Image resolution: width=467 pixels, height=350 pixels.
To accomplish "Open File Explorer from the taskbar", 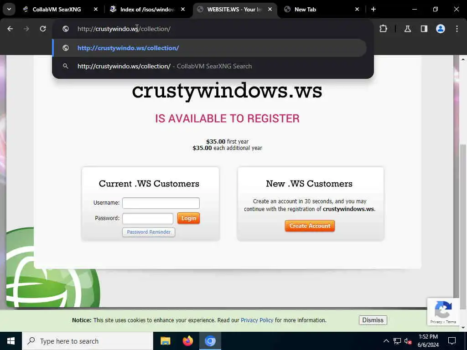I will pyautogui.click(x=165, y=341).
